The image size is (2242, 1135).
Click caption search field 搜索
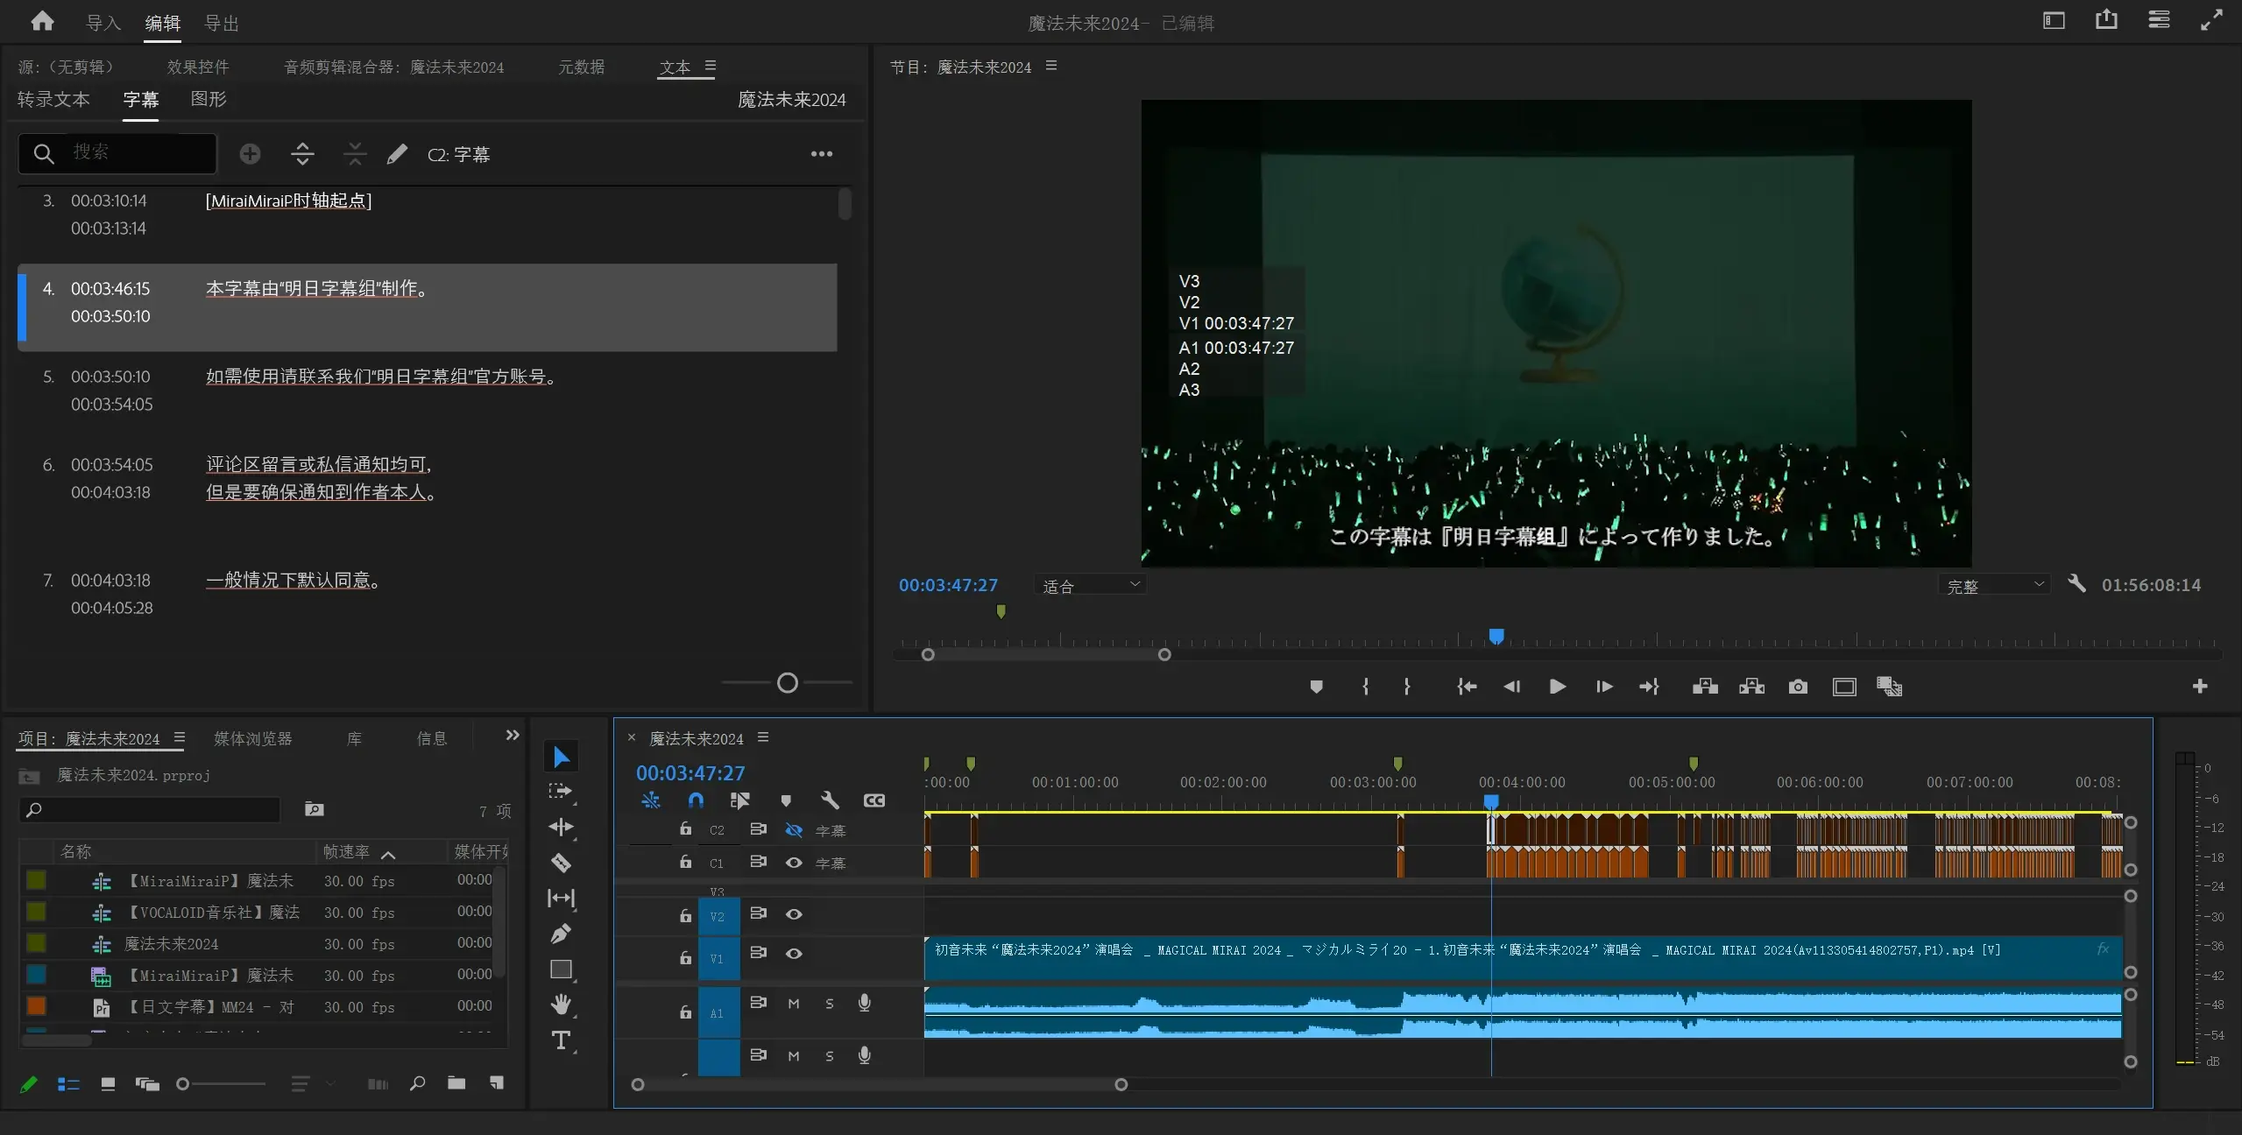117,152
